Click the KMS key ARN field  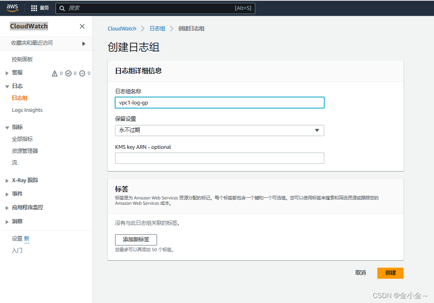(x=219, y=158)
